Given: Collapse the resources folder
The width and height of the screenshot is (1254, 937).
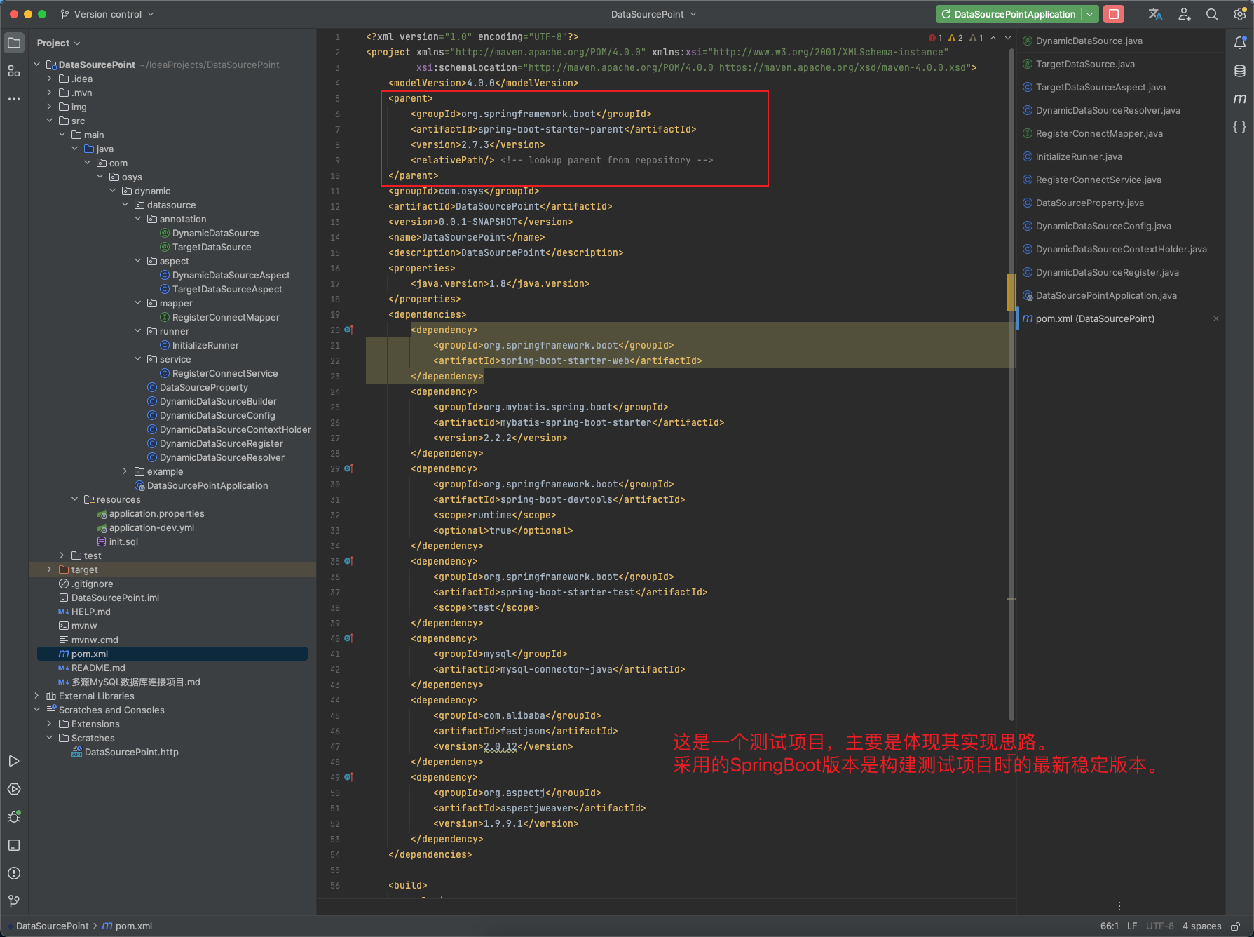Looking at the screenshot, I should [74, 499].
